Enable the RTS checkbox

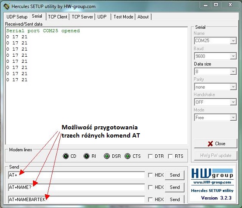click(x=170, y=156)
